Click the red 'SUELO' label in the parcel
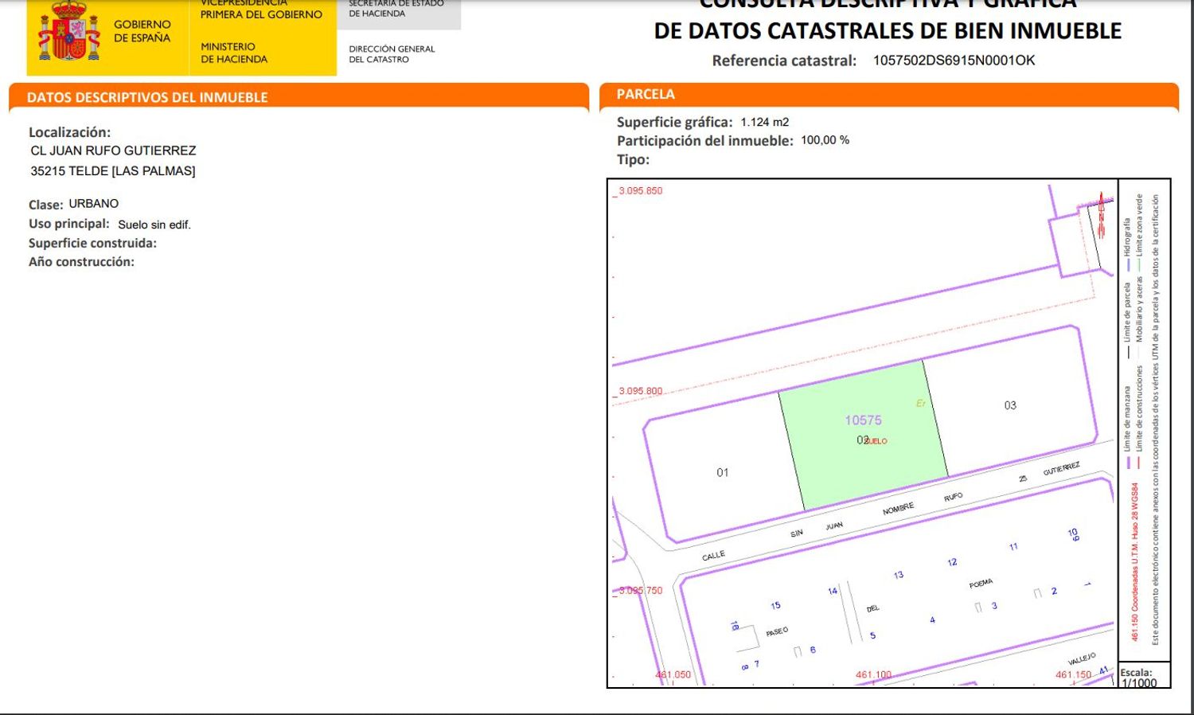Screen dimensions: 1194x715 pos(876,441)
